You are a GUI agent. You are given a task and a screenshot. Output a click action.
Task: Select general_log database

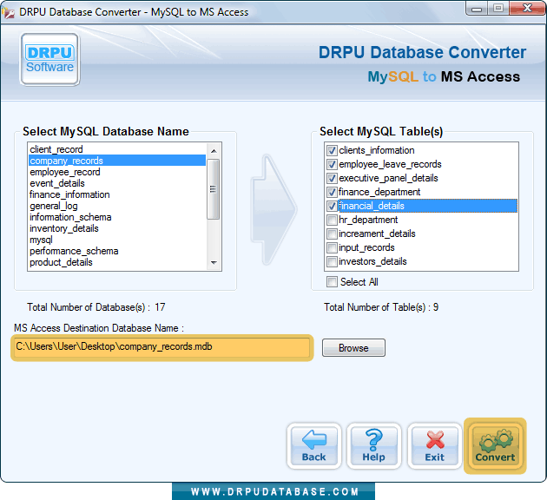117,206
